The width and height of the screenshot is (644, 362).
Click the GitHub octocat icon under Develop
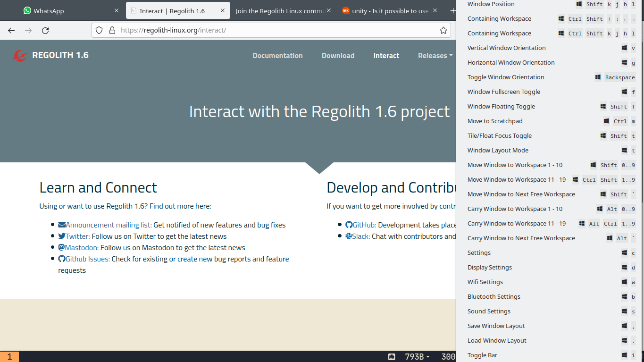tap(349, 225)
